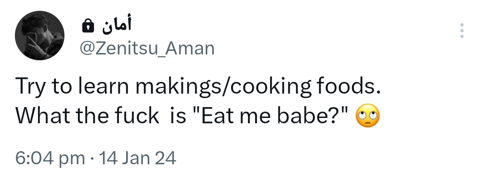Open the @Zenitsu_Aman handle link
The width and height of the screenshot is (480, 180).
click(146, 48)
